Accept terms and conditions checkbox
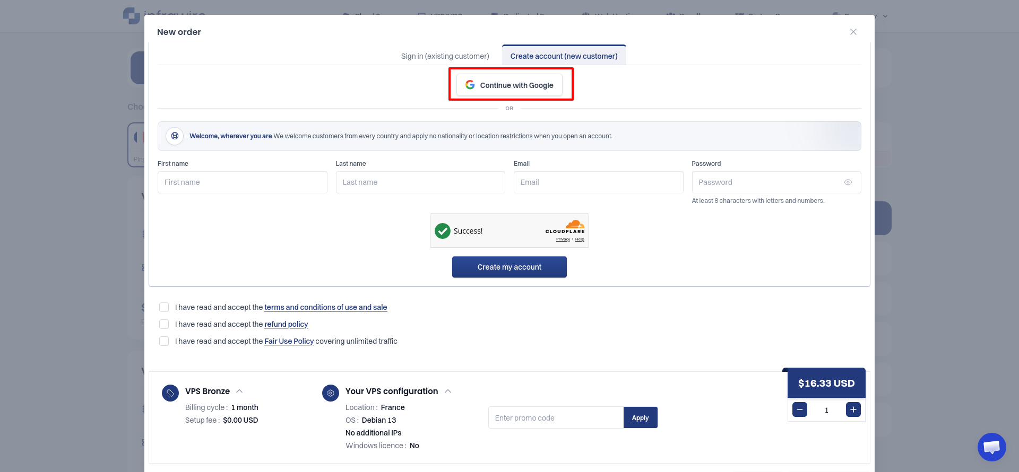 (164, 307)
